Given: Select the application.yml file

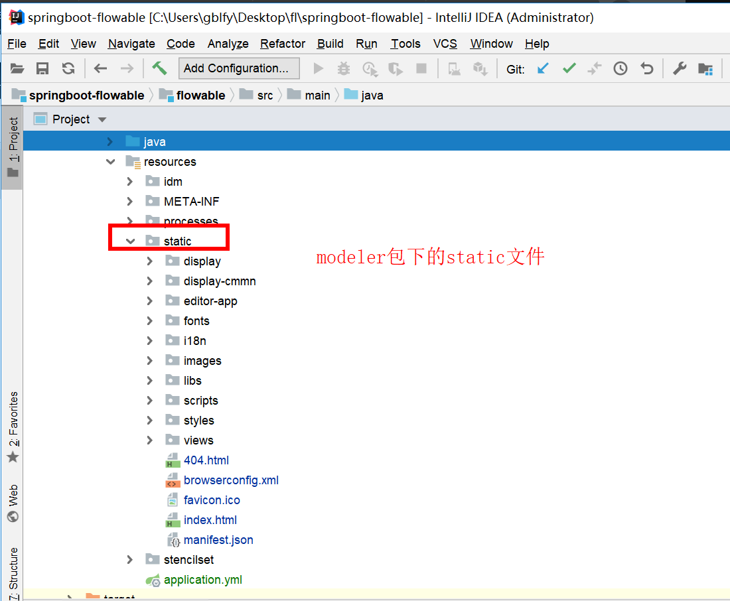Looking at the screenshot, I should coord(202,580).
